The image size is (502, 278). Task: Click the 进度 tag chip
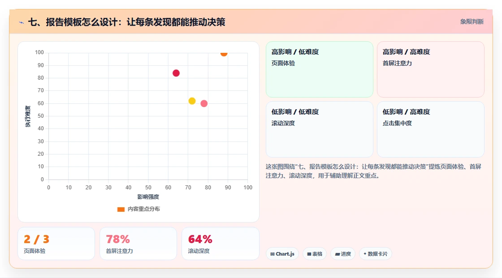[343, 254]
